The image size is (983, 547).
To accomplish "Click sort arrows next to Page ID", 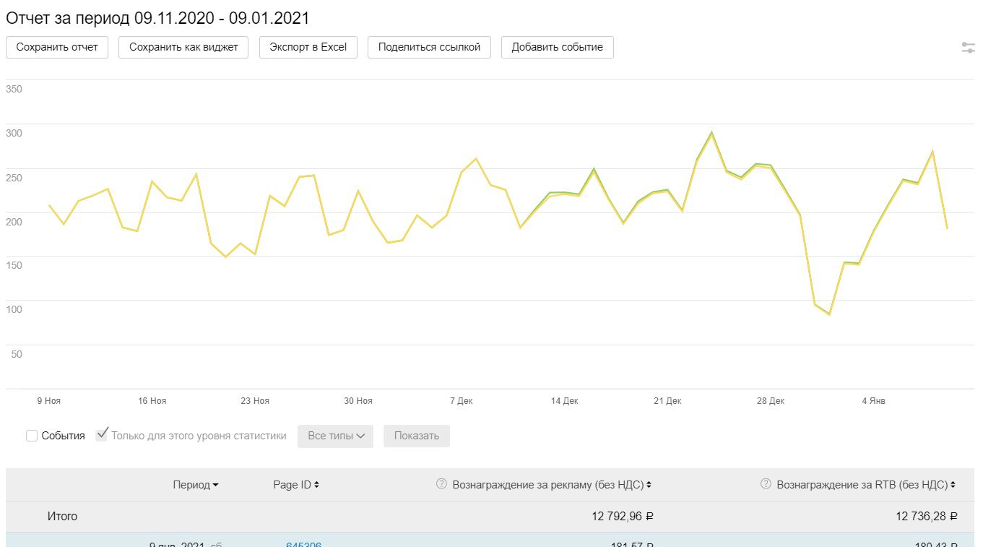I will 316,485.
